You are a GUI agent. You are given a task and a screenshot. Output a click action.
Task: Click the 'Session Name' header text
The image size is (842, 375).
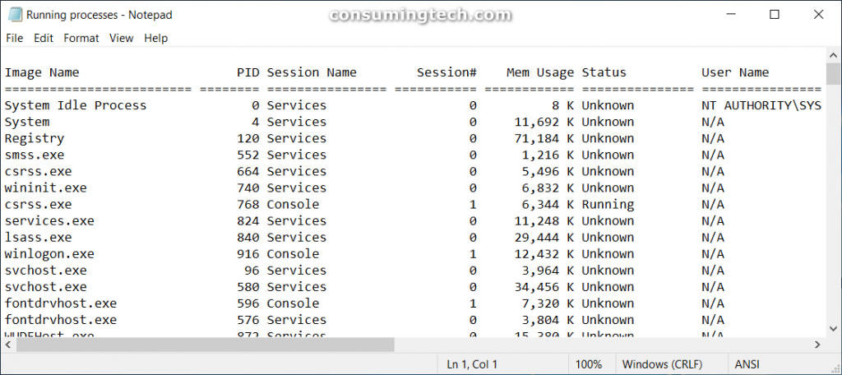(312, 72)
